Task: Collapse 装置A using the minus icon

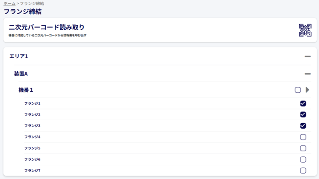Action: coord(307,74)
